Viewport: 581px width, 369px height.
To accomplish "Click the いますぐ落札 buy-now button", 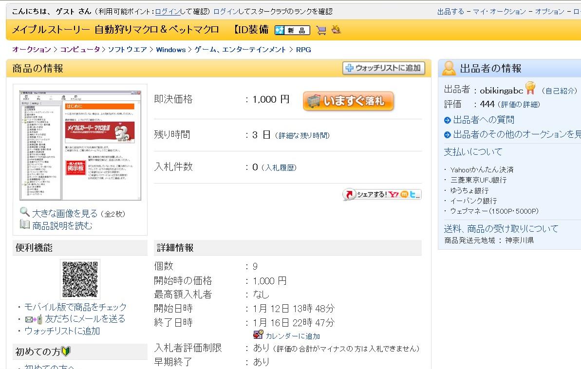I will point(348,101).
